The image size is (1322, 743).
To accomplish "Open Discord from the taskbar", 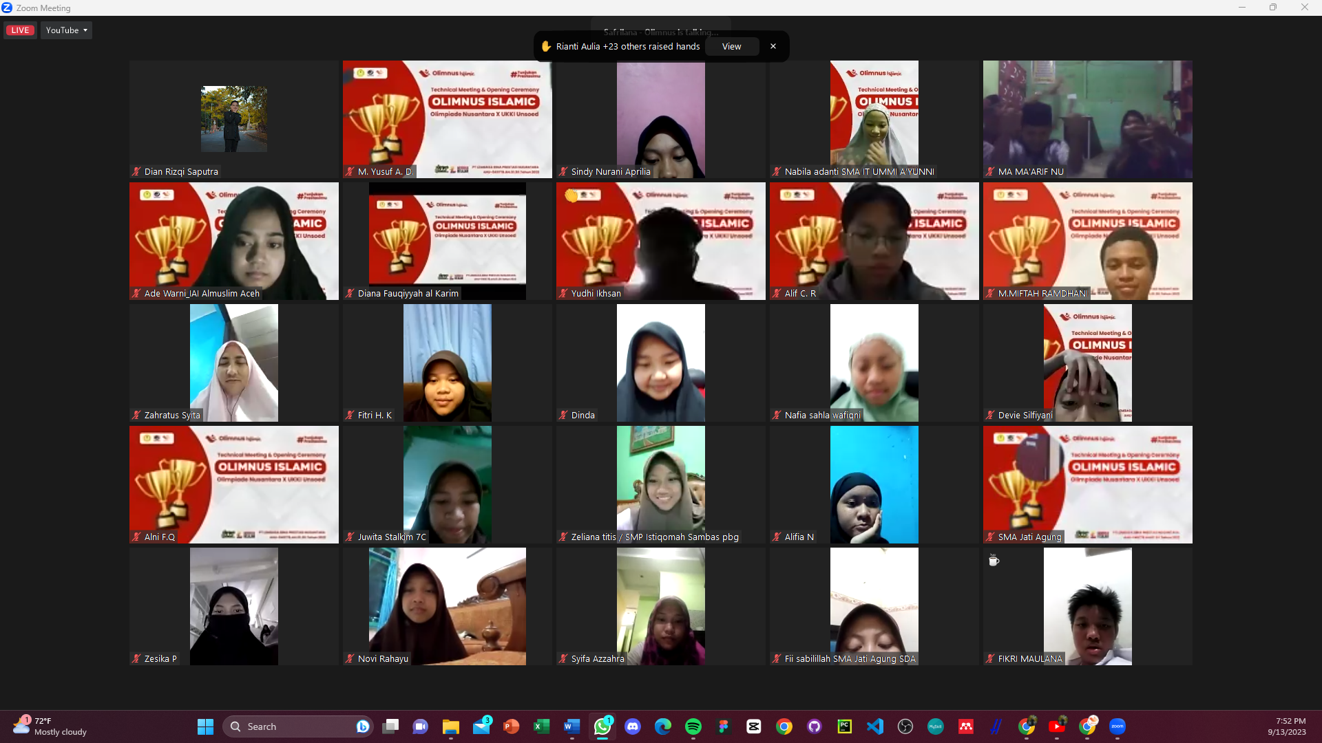I will pyautogui.click(x=633, y=726).
